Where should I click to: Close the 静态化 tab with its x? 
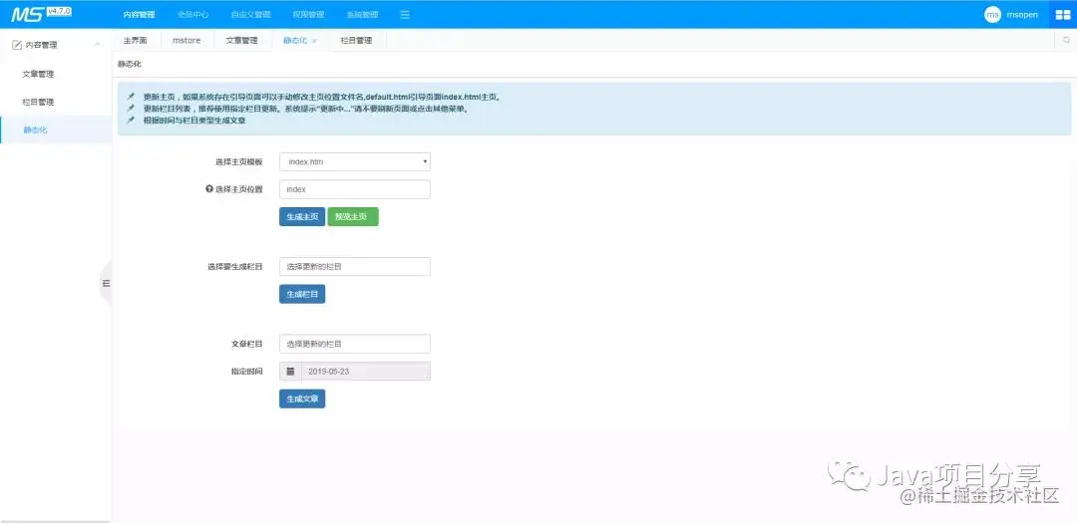pyautogui.click(x=314, y=41)
